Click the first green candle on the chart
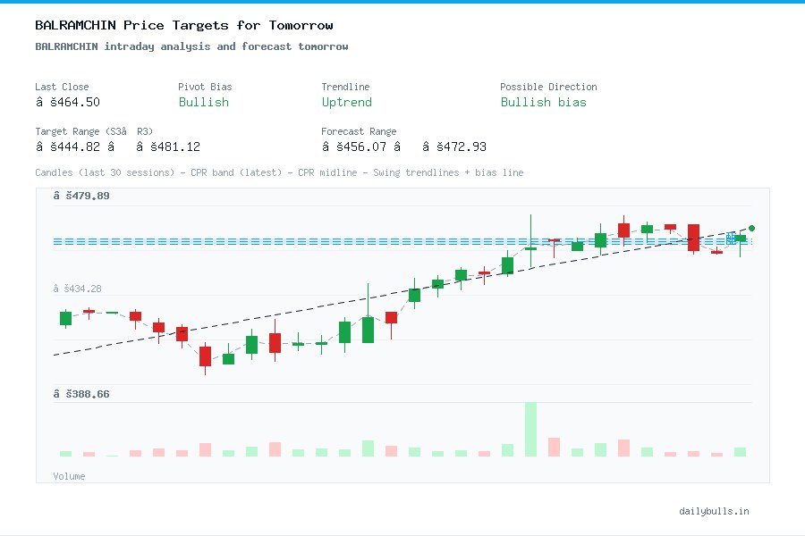 click(x=64, y=317)
